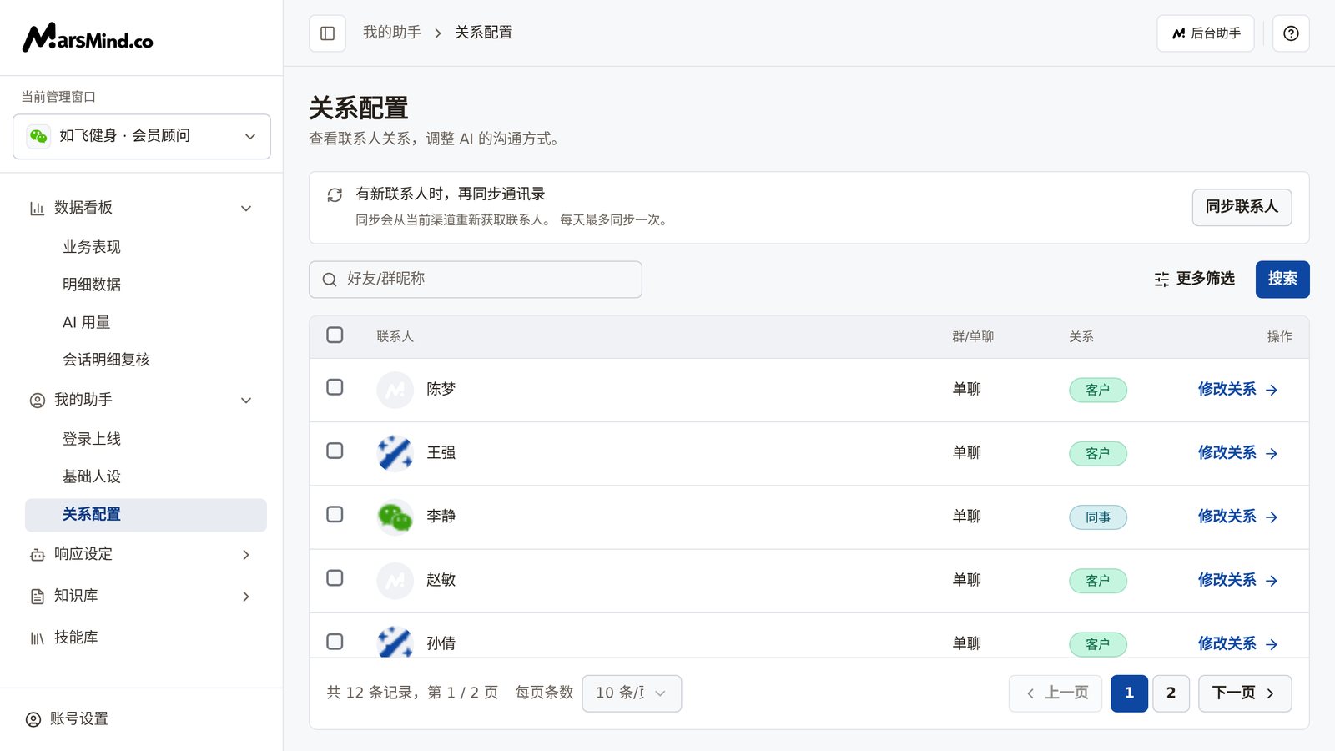Click 李静's WeChat avatar
This screenshot has height=751, width=1335.
click(395, 517)
